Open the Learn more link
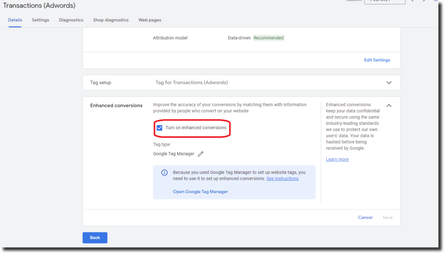This screenshot has height=253, width=444. (x=337, y=159)
